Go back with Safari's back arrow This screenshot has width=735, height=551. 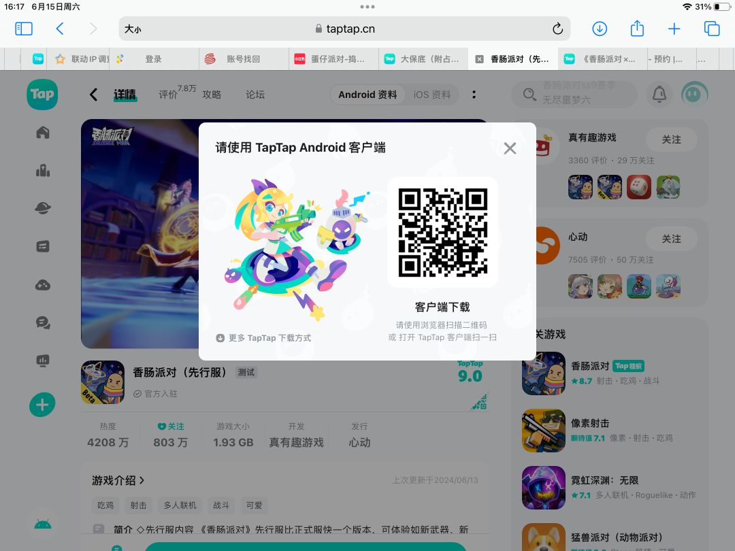coord(59,29)
